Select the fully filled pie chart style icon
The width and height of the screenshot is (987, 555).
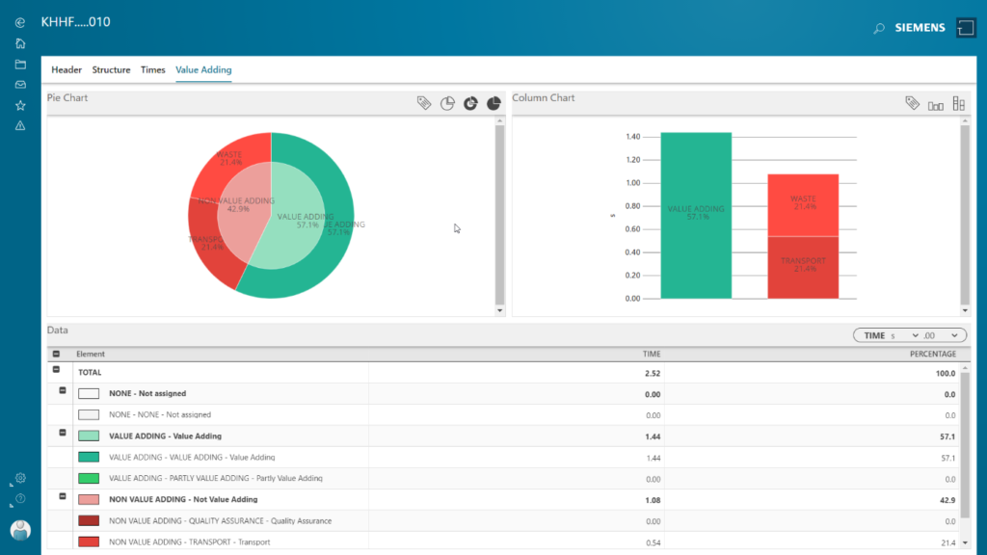coord(493,103)
